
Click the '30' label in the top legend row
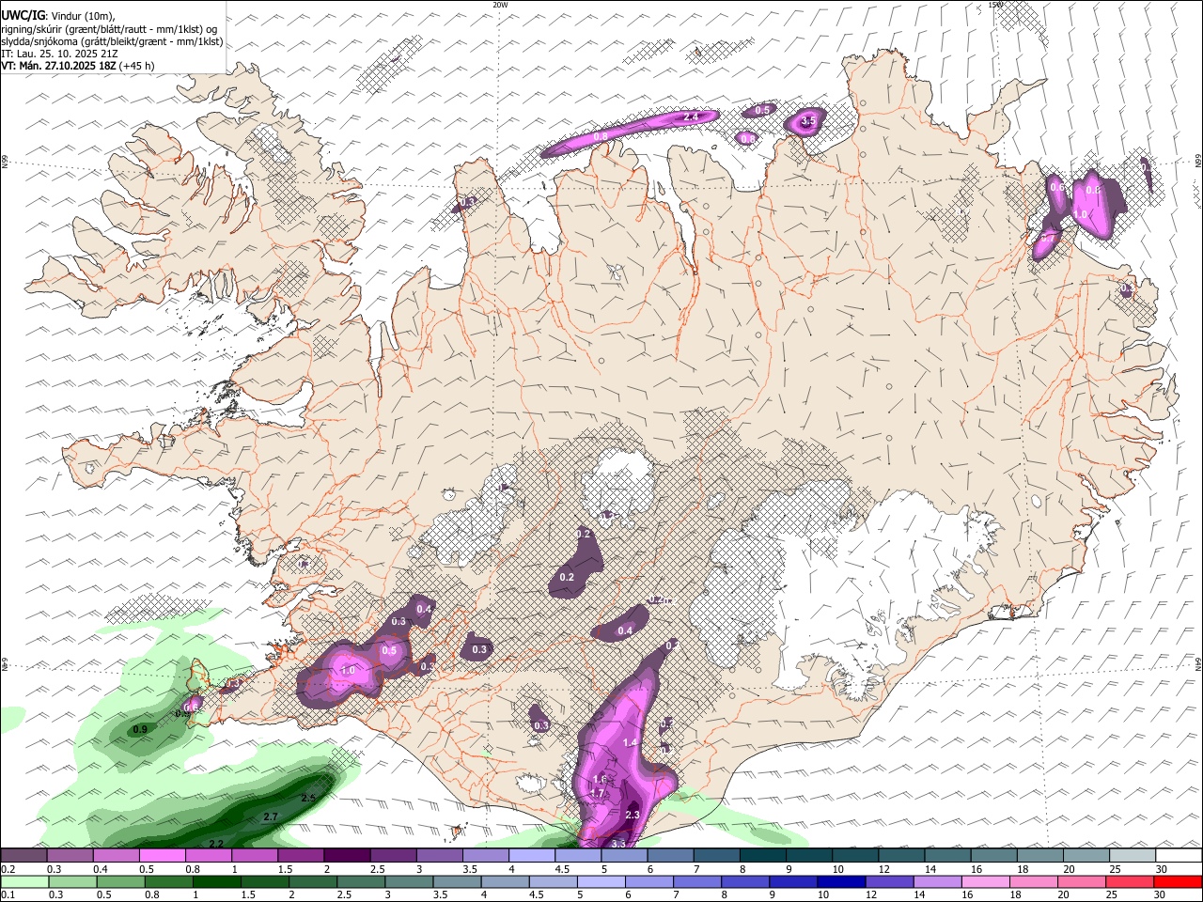click(x=1162, y=869)
